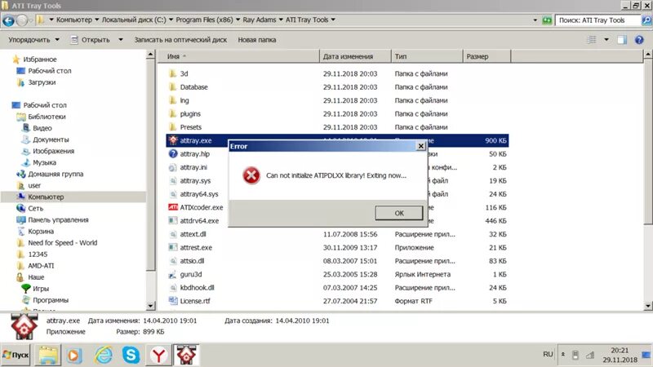Select License.rtf file
The image size is (653, 367).
195,301
